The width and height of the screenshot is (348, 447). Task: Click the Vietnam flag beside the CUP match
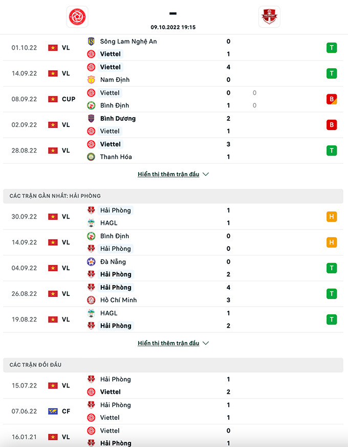click(52, 99)
